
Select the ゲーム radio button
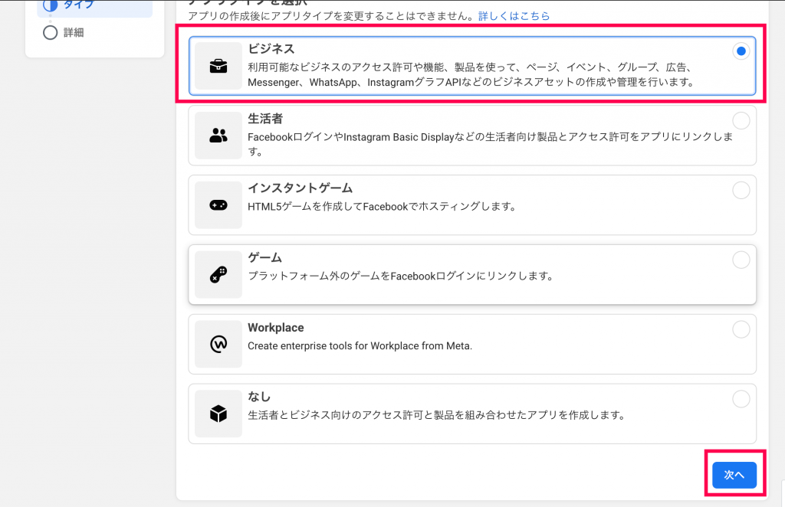(x=741, y=260)
